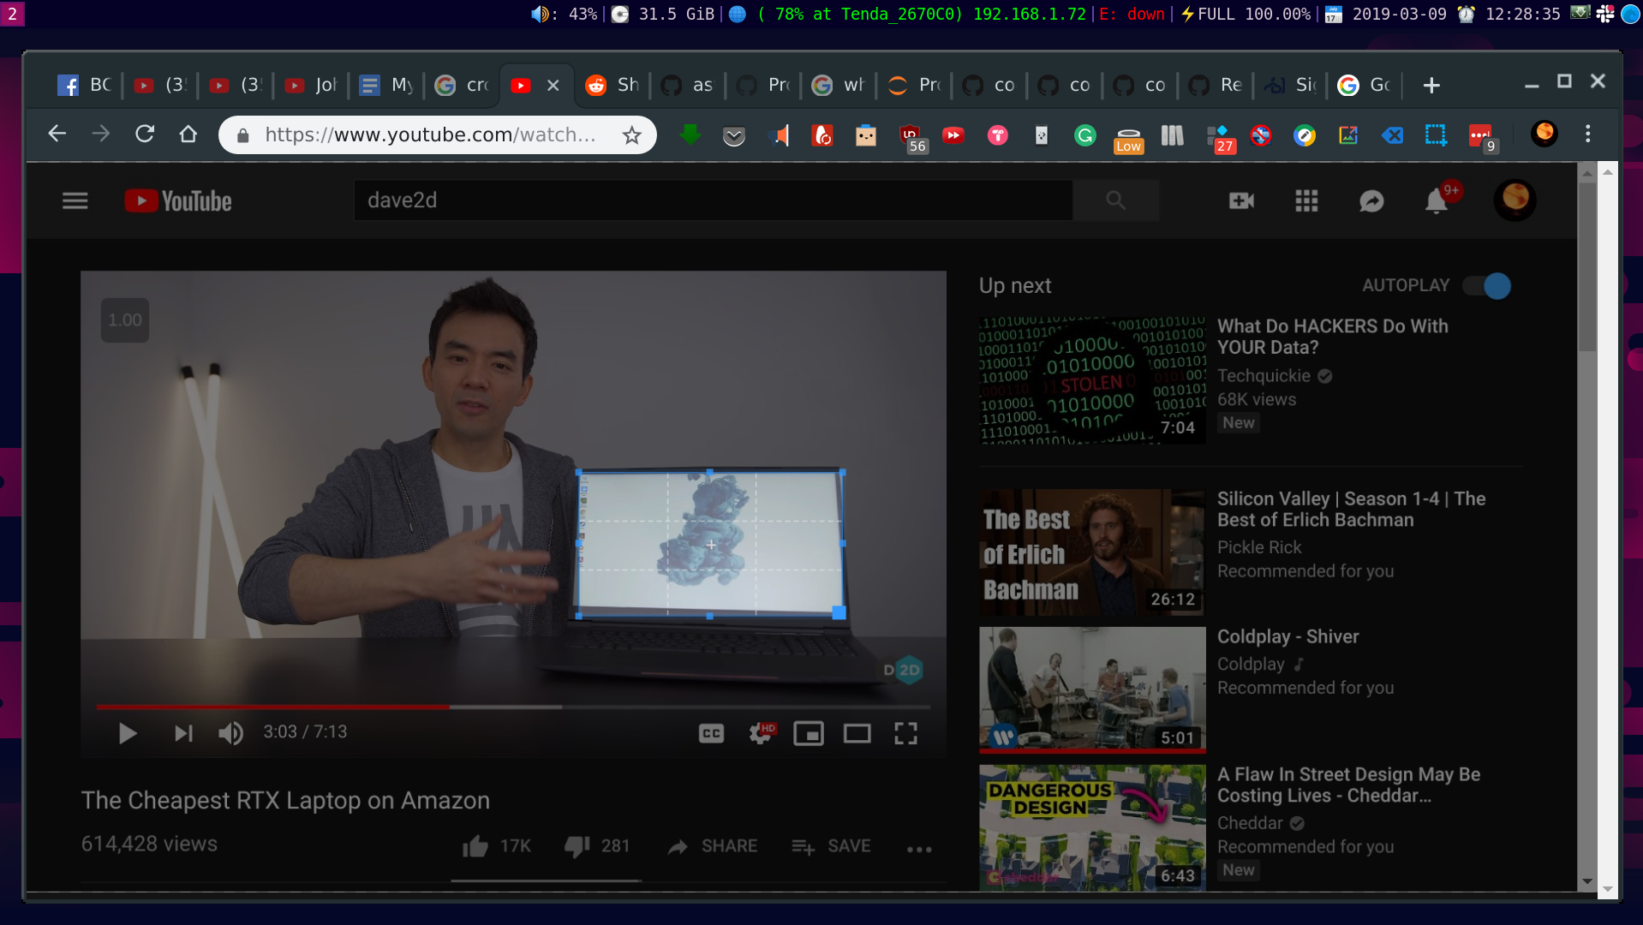This screenshot has width=1643, height=925.
Task: Click the YouTube search magnifier button
Action: 1115,200
